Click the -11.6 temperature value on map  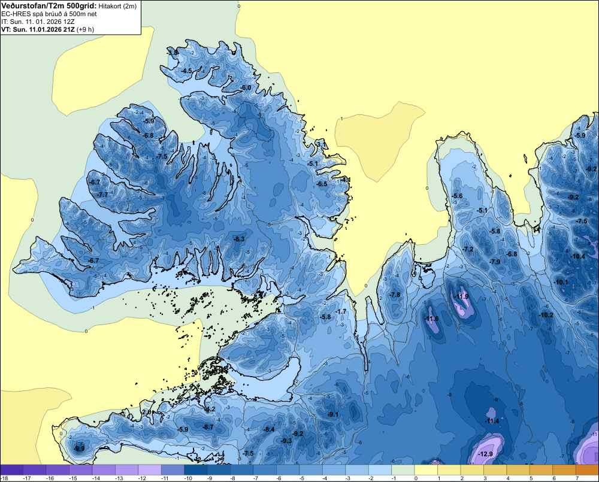click(x=432, y=319)
